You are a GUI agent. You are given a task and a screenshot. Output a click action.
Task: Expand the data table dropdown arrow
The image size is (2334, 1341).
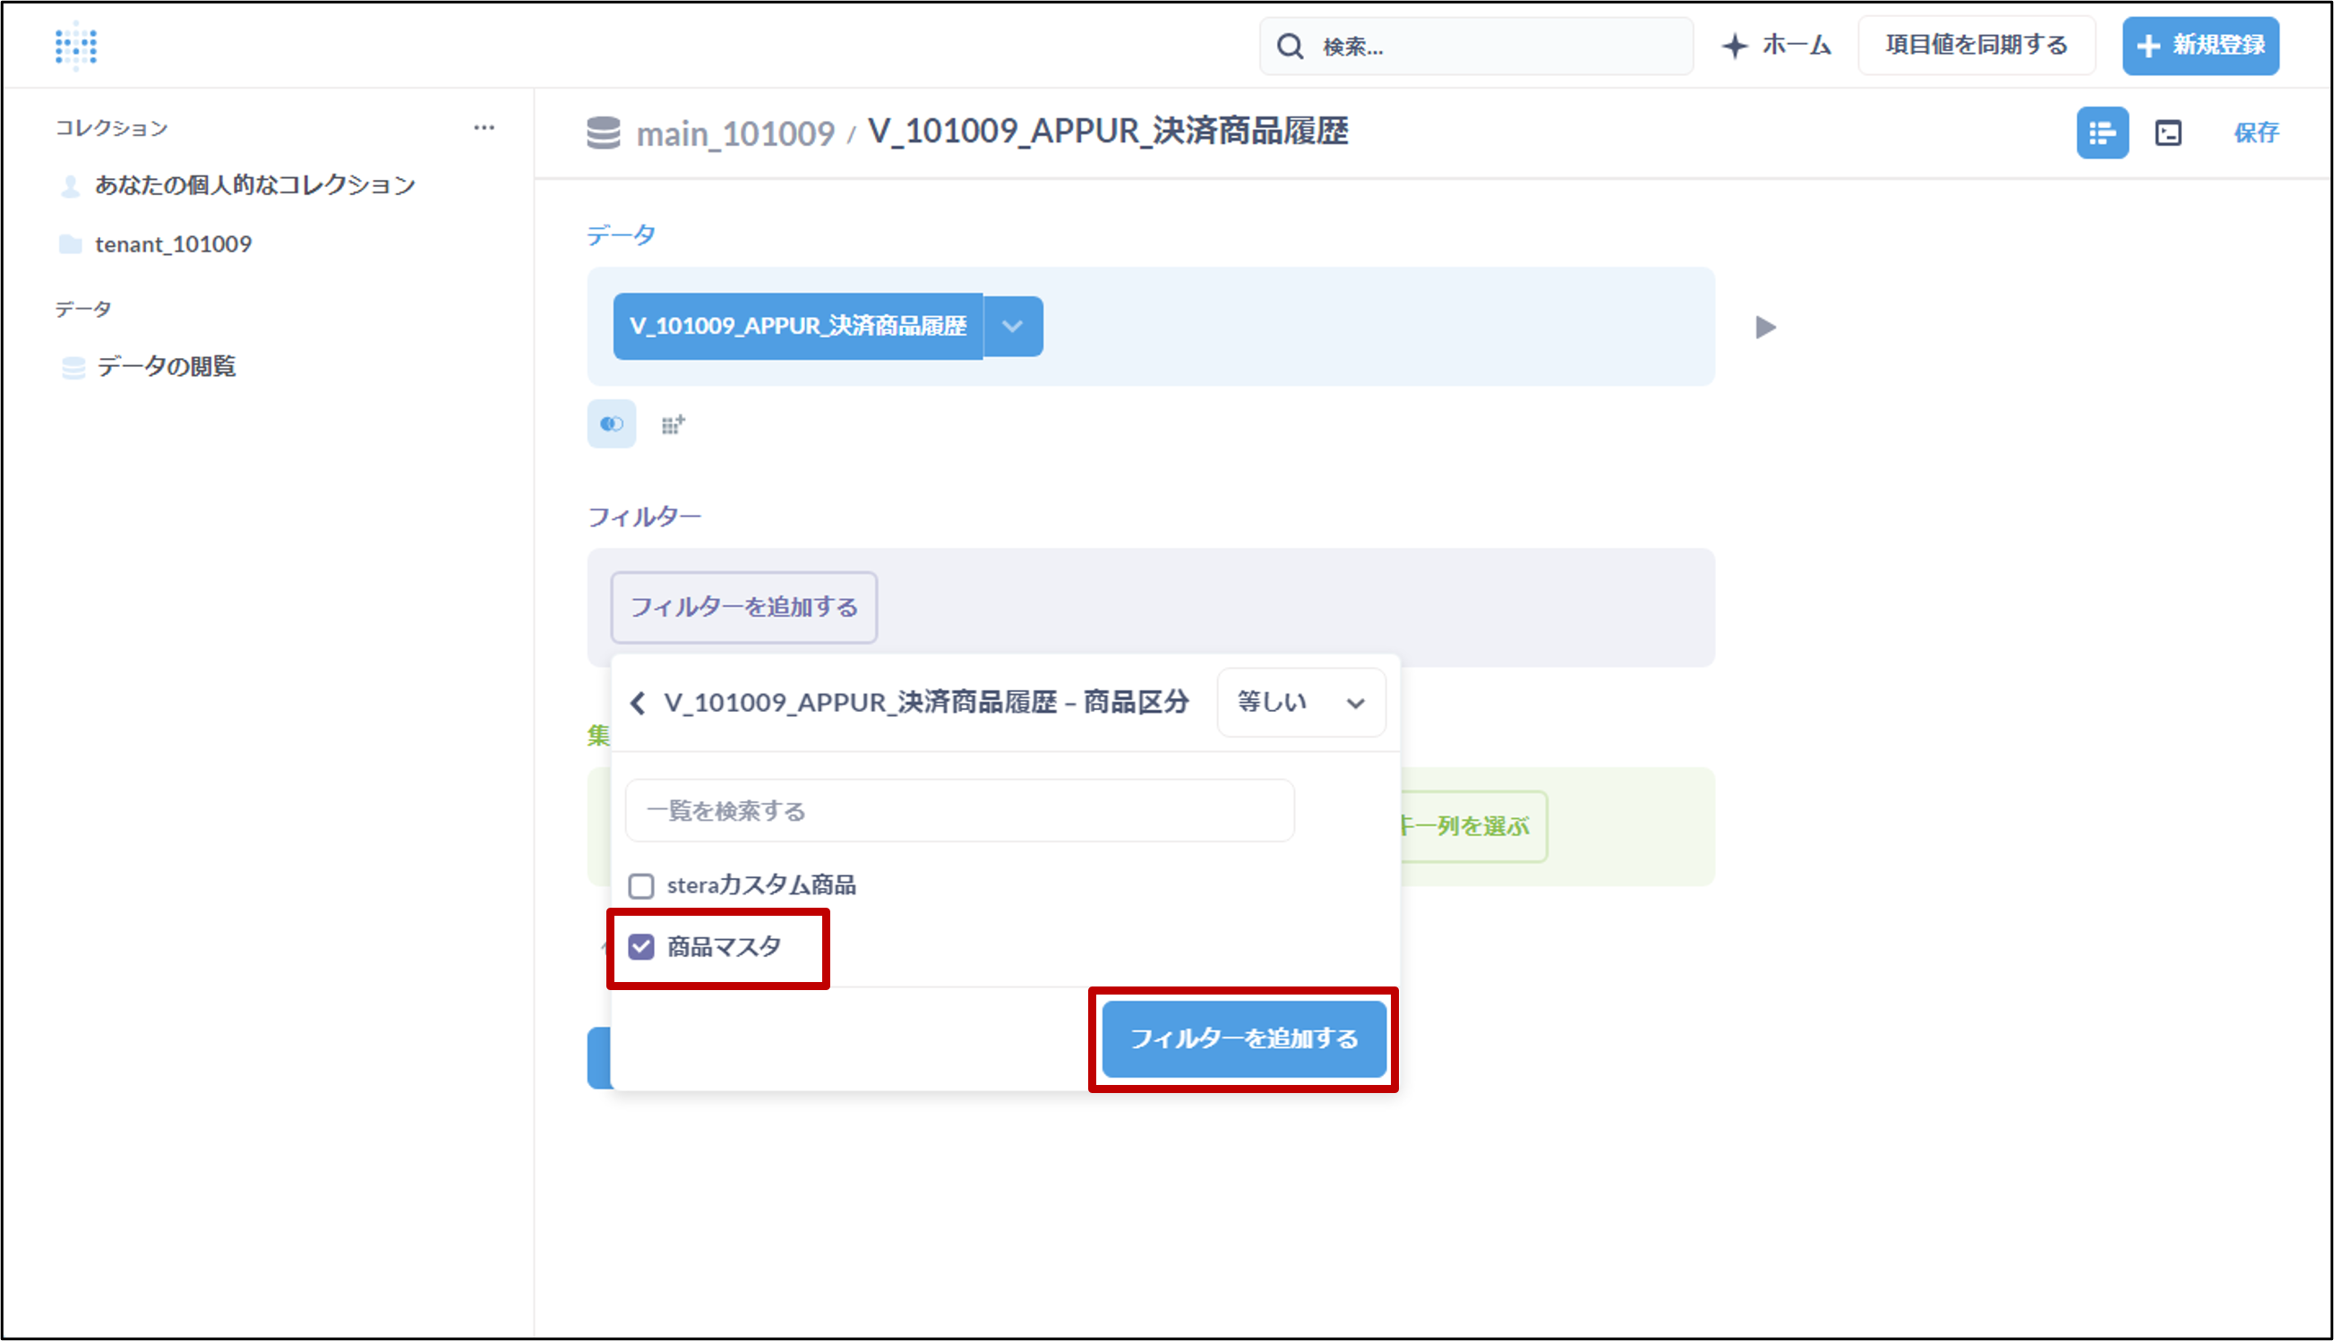point(1013,326)
